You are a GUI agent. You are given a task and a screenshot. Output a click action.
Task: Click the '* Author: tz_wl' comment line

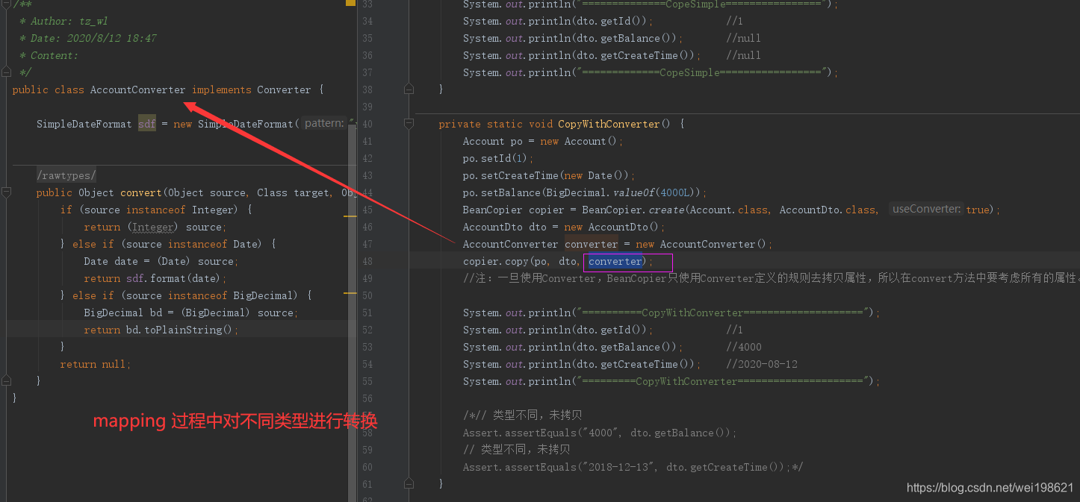point(63,21)
